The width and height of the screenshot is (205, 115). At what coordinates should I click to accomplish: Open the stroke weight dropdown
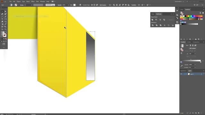(32, 5)
